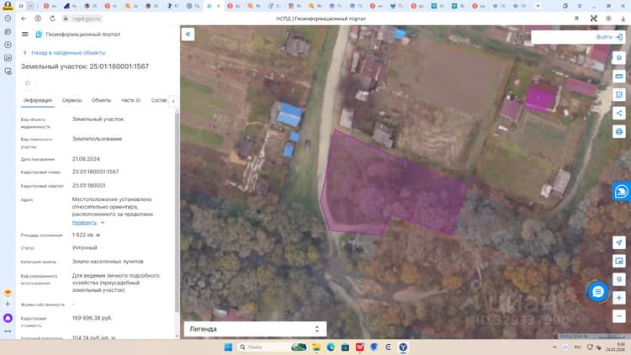
Task: Switch to the Части ЗУ tab
Action: tap(130, 100)
